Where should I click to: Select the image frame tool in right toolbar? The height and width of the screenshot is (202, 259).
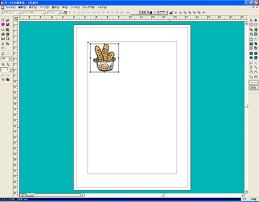pyautogui.click(x=251, y=44)
